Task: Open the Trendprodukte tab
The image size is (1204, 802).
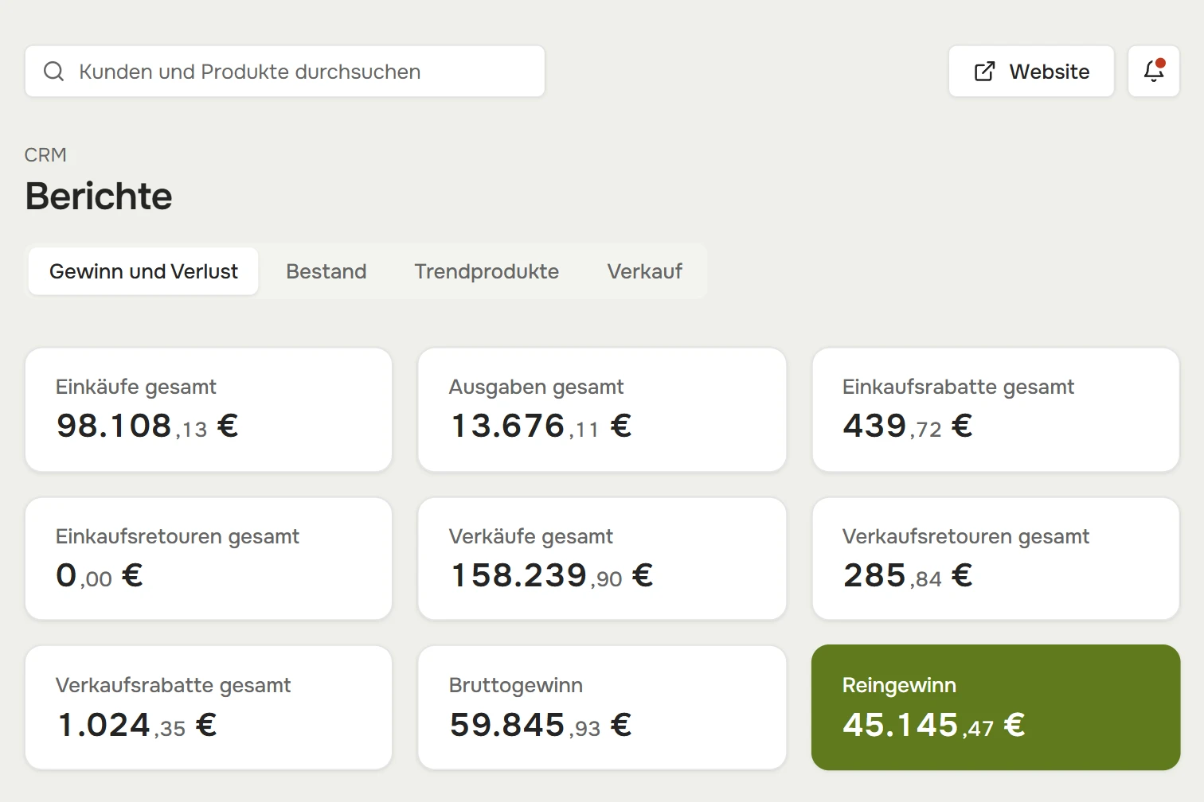Action: click(x=487, y=271)
